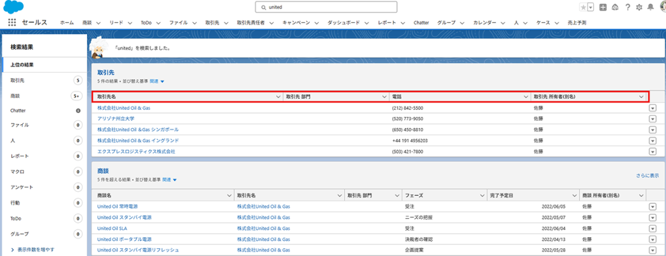Open the Chatter navigation tab
666x256 pixels.
point(421,23)
